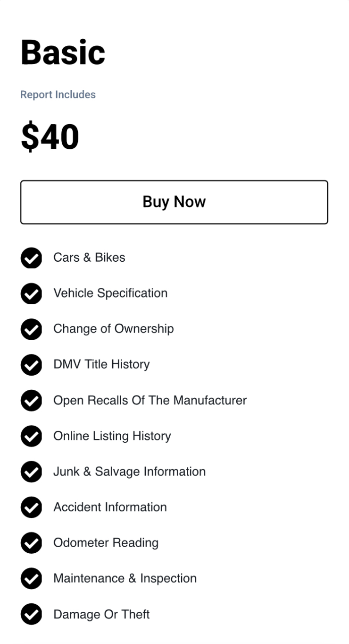Click the Cars & Bikes feature text
Screen dimensions: 349x644
(89, 258)
